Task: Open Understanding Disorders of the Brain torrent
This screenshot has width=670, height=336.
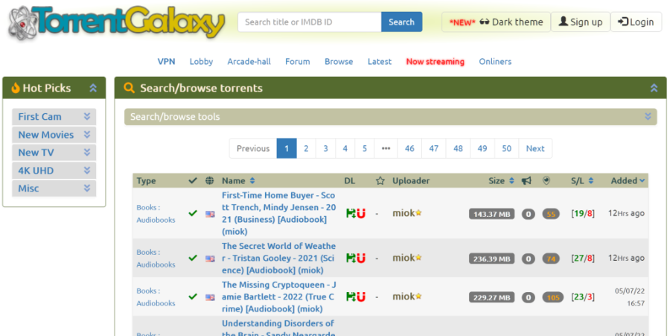Action: 278,329
